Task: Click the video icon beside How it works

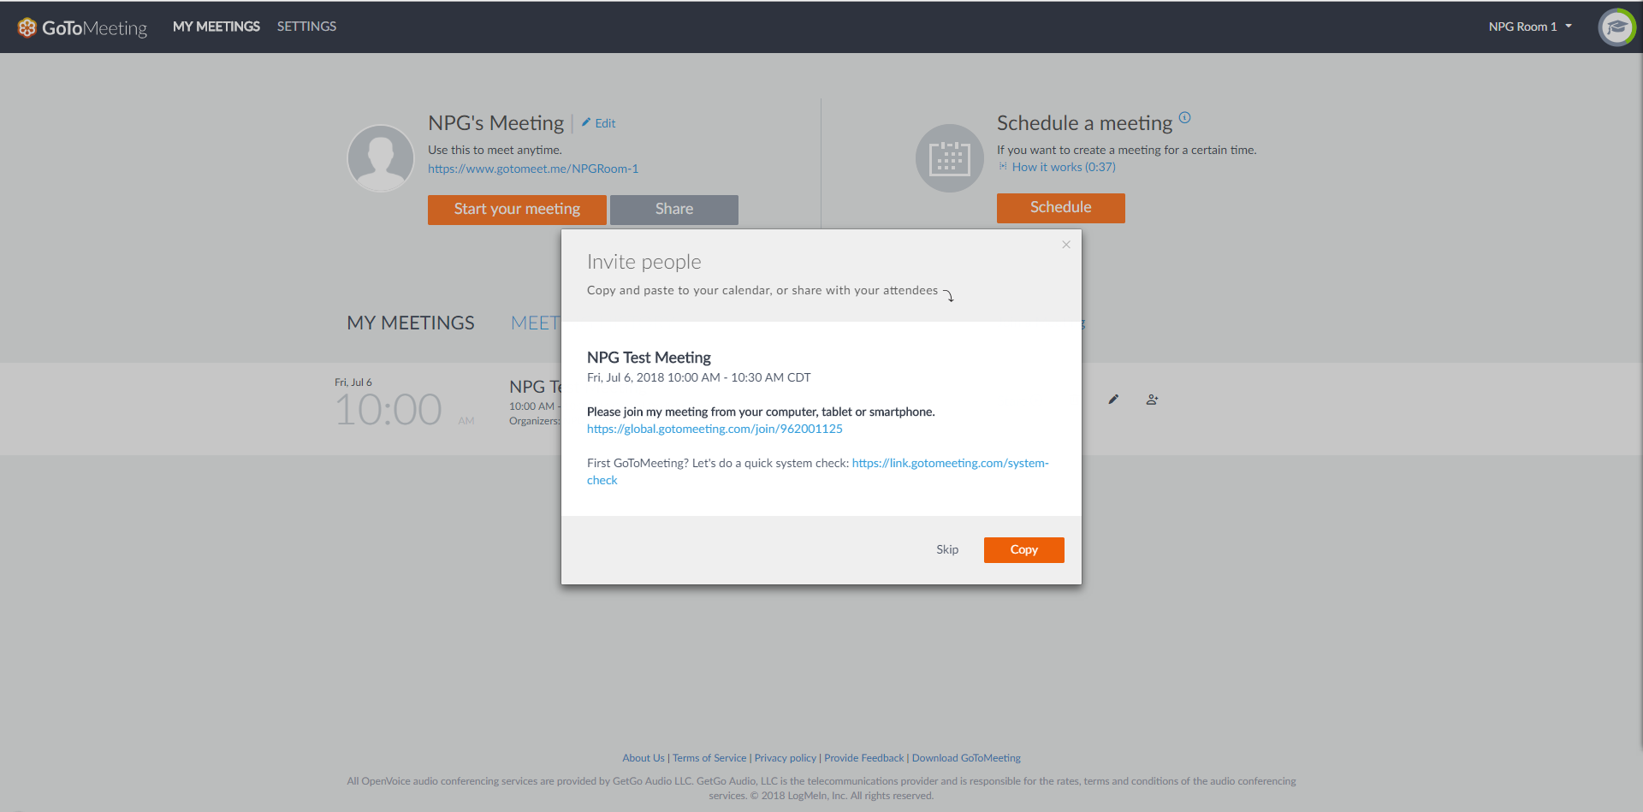Action: tap(1003, 166)
